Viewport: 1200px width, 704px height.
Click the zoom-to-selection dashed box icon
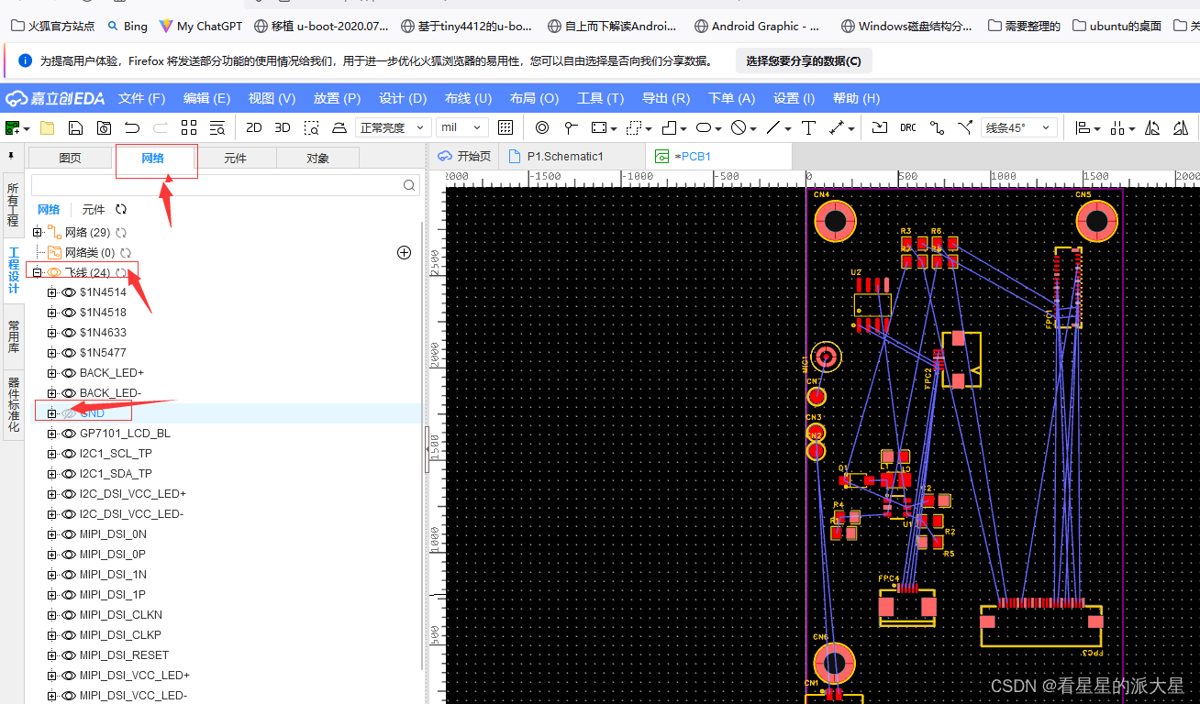(x=312, y=127)
